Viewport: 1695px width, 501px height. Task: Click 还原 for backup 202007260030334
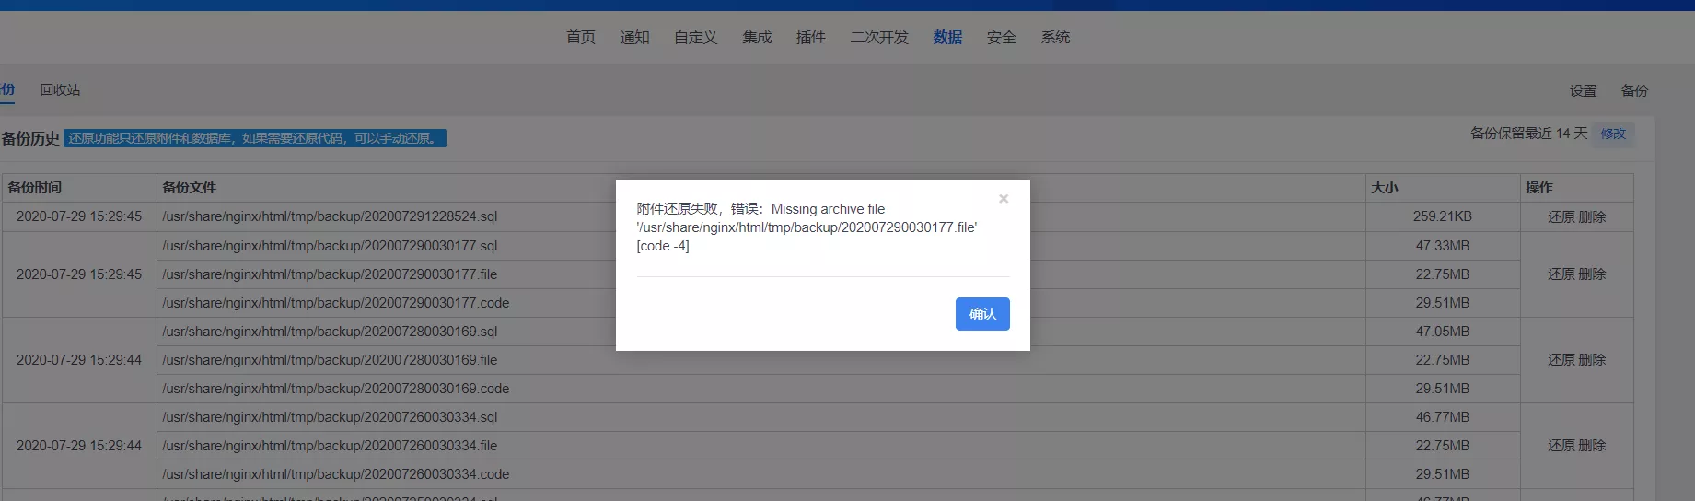[x=1561, y=445]
